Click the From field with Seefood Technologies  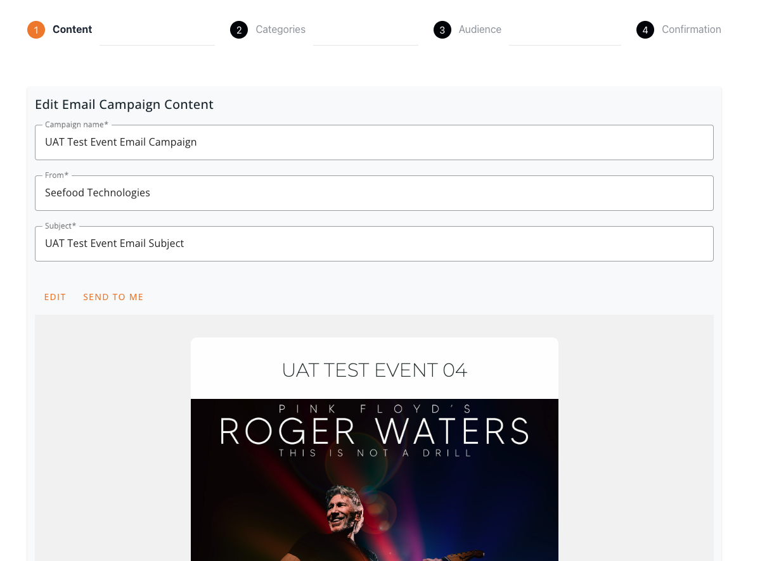click(x=374, y=193)
